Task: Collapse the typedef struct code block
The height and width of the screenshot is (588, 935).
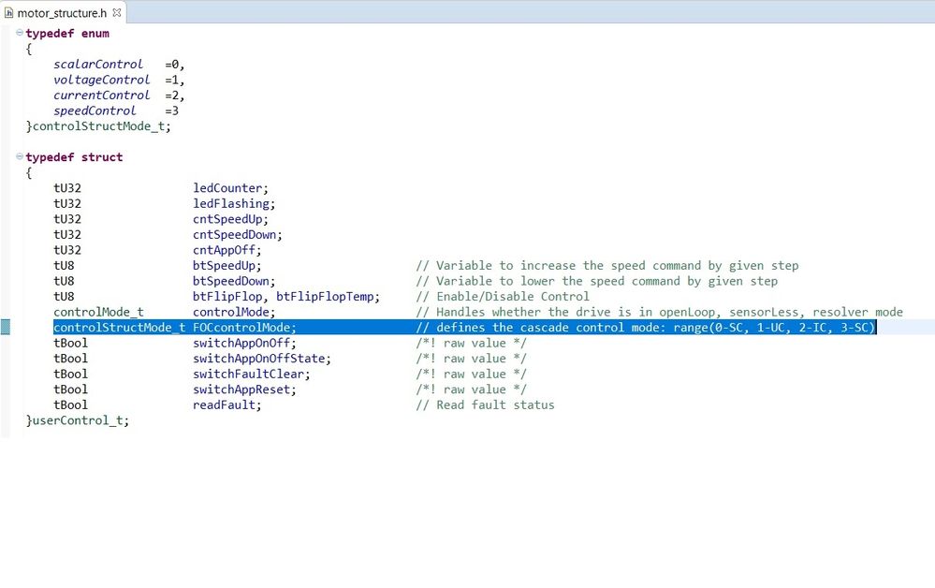Action: (18, 156)
